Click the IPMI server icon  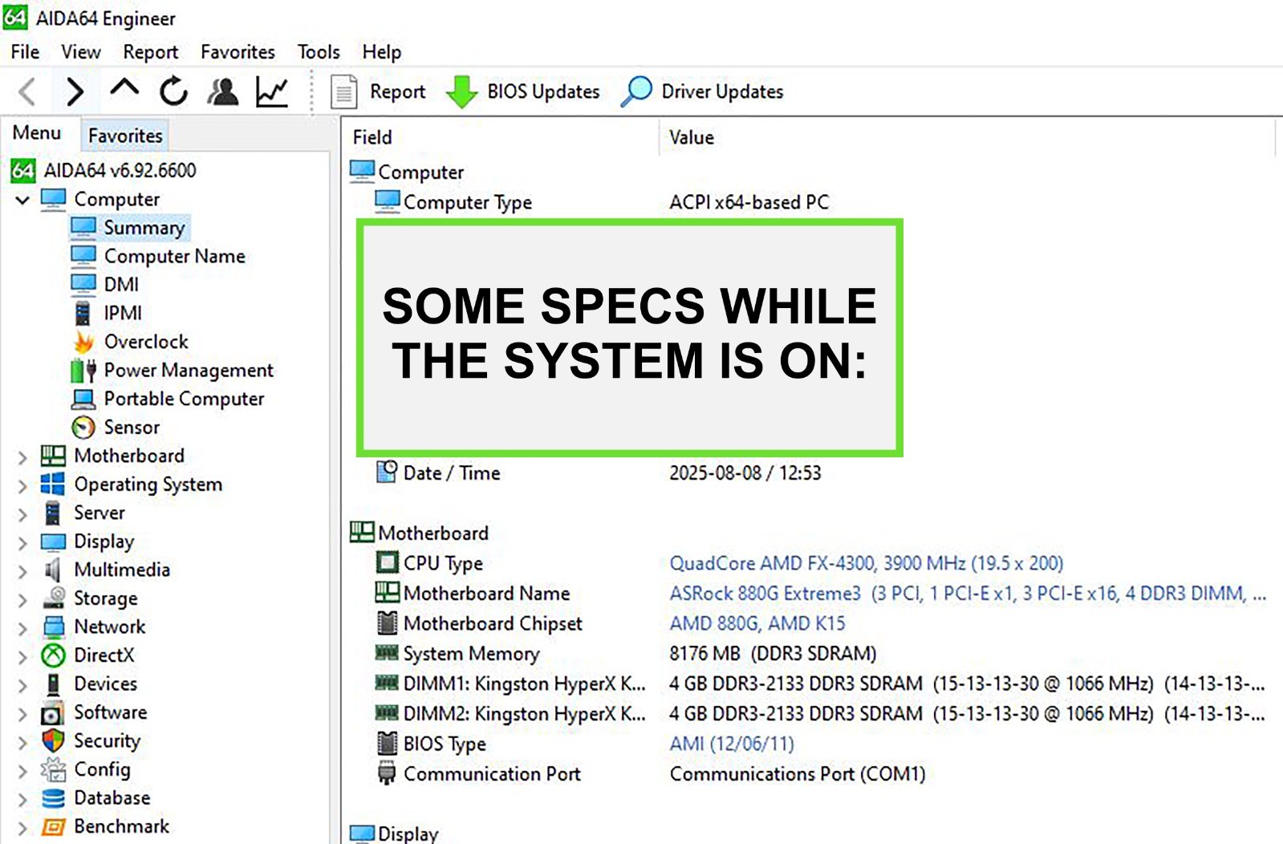tap(83, 313)
